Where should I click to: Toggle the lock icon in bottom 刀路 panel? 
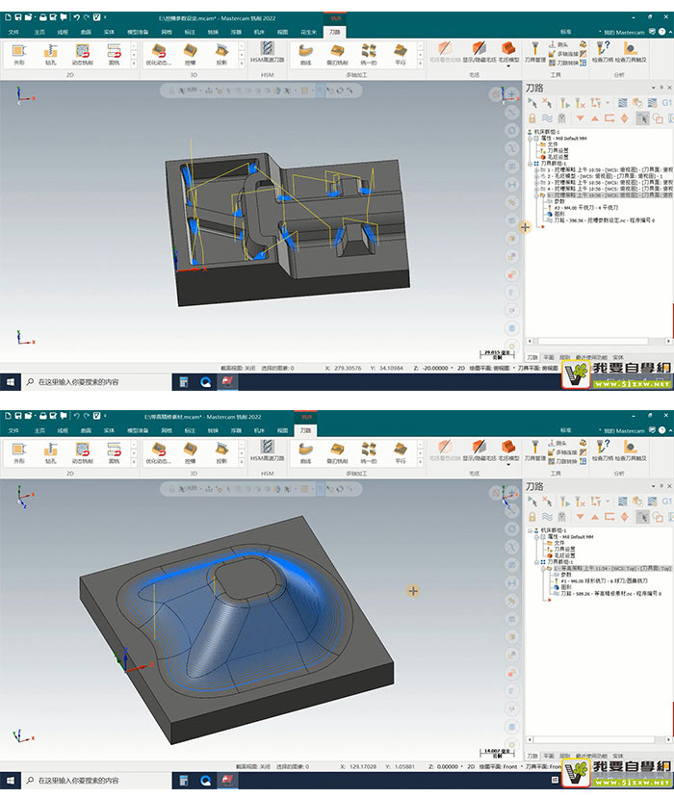pos(531,517)
